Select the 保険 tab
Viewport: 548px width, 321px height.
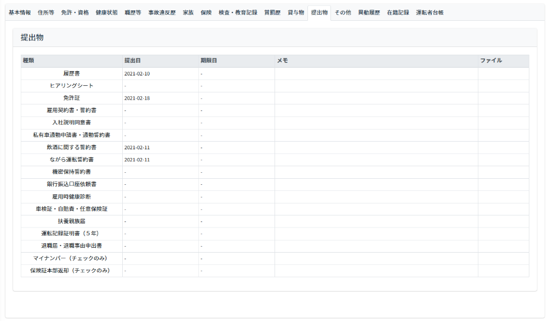click(206, 13)
